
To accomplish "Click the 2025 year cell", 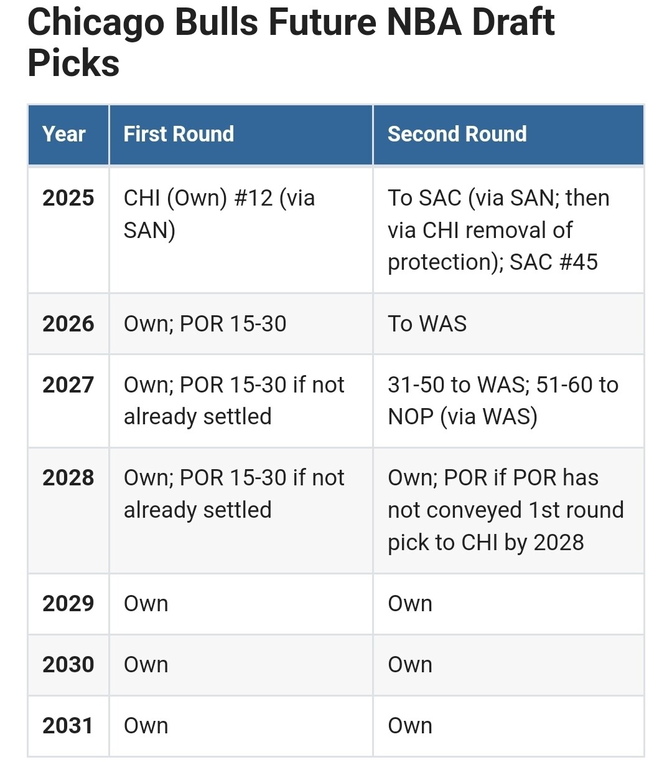I will pos(68,198).
